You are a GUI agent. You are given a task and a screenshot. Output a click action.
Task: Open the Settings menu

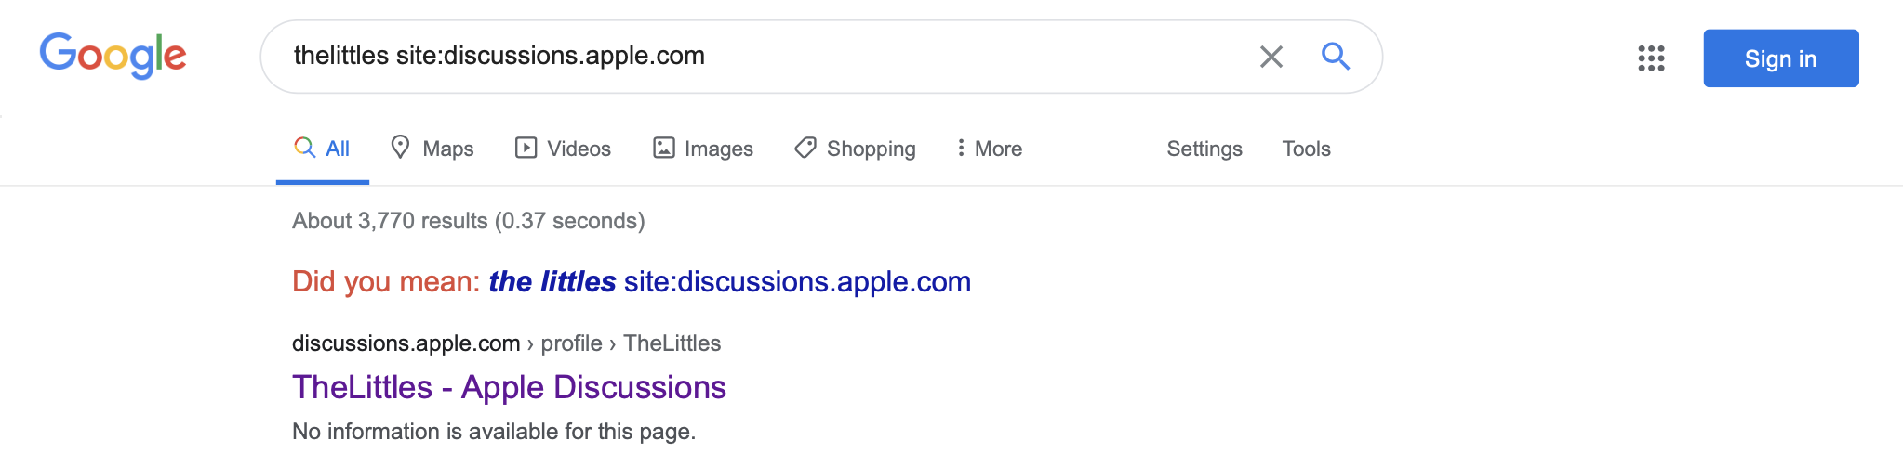coord(1204,149)
